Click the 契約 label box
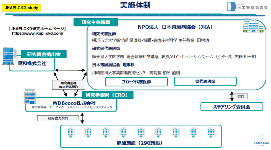271x150 pixels. tap(241, 96)
